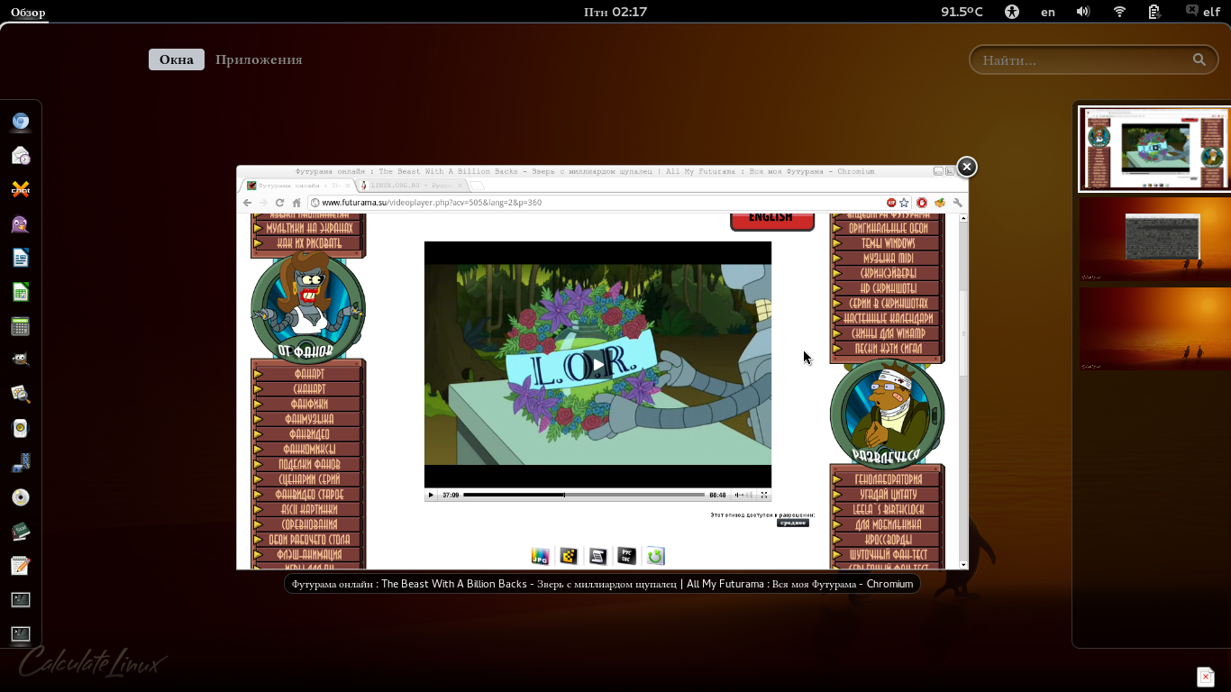Image resolution: width=1231 pixels, height=692 pixels.
Task: Open the clock Птн 02:17 calendar
Action: click(x=615, y=12)
